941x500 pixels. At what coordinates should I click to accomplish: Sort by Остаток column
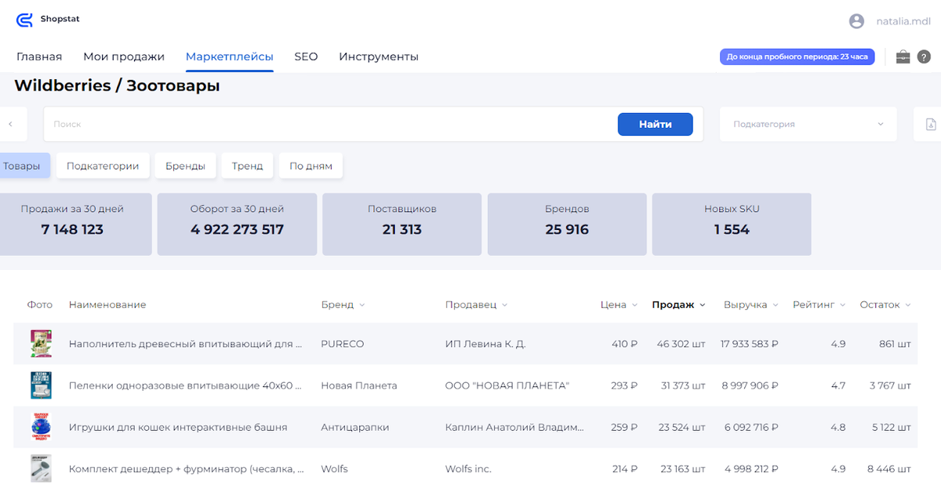tap(886, 305)
